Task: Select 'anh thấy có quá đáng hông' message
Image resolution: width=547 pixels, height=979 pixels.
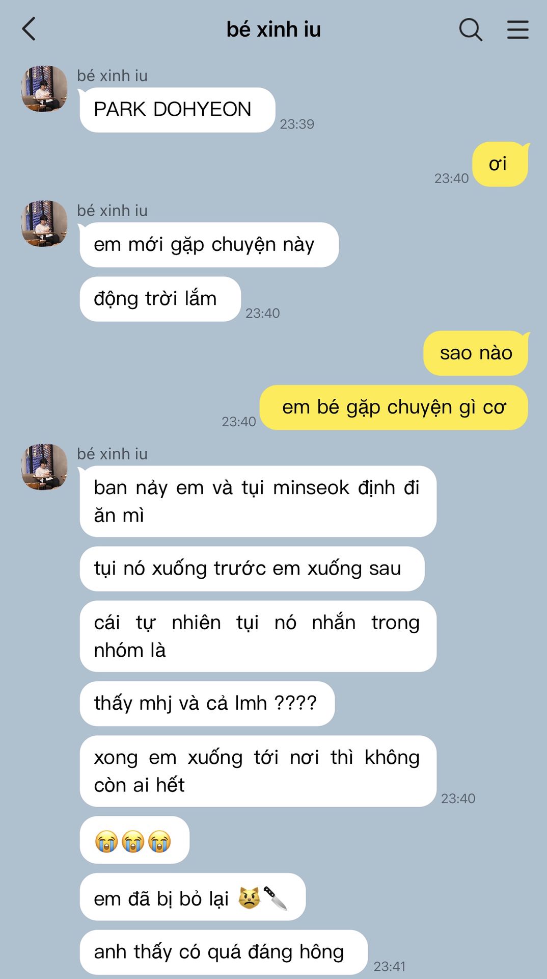Action: [224, 952]
